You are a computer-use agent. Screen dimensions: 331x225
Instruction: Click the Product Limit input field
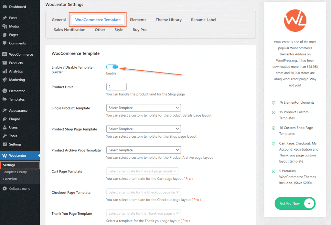coord(116,86)
